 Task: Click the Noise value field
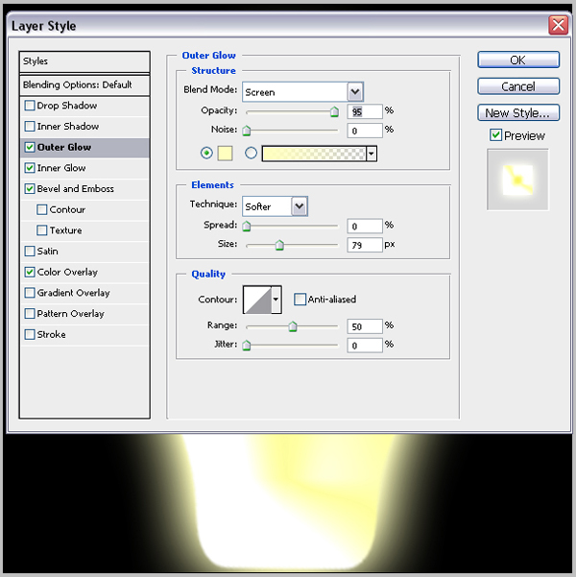click(365, 131)
